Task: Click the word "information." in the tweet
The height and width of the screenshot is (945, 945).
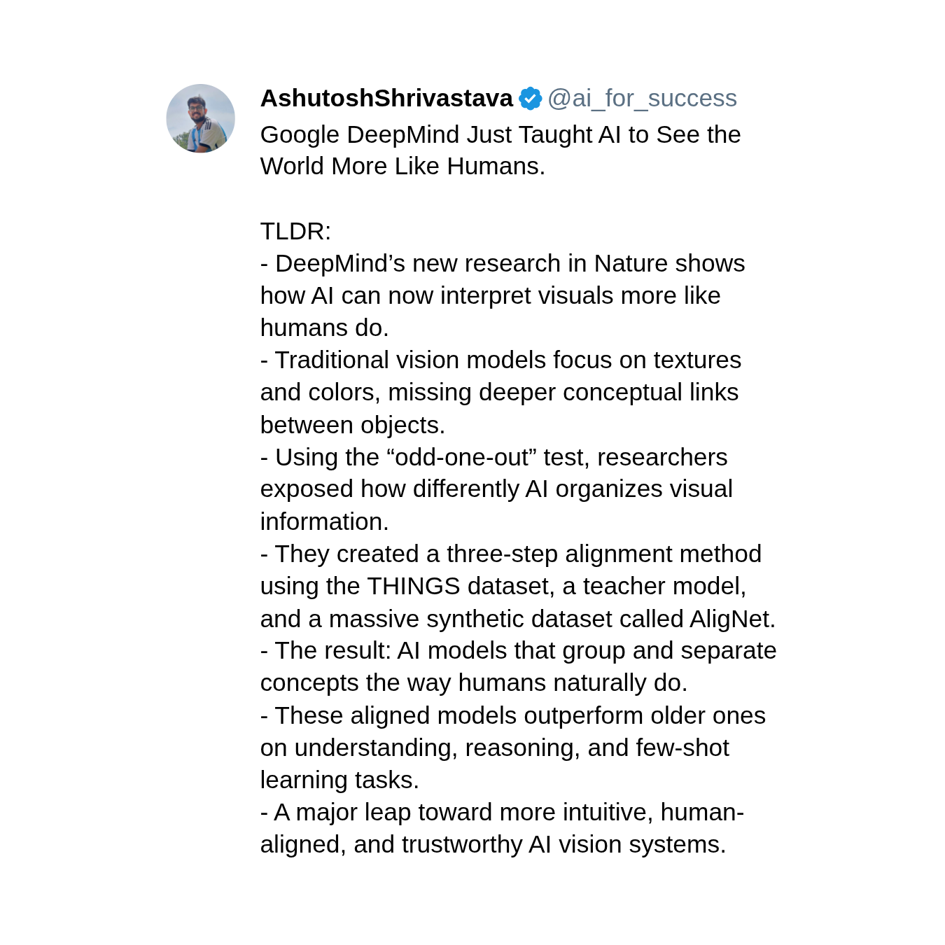Action: tap(324, 521)
